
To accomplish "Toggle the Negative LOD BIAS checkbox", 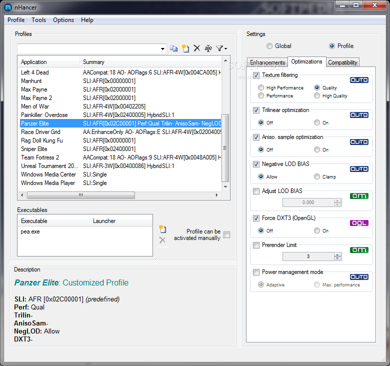I will 256,164.
